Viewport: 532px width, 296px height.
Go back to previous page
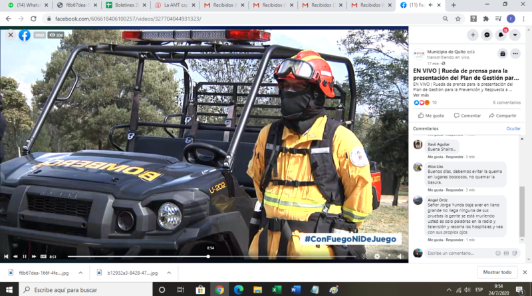tap(9, 19)
